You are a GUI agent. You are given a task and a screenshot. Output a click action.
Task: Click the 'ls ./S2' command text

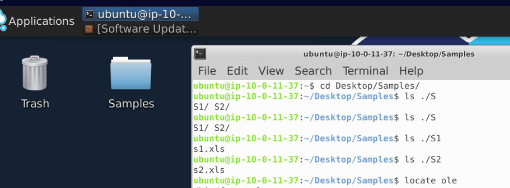click(x=423, y=159)
